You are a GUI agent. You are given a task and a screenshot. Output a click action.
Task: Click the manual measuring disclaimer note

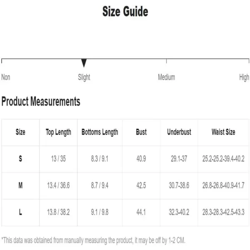(x=93, y=240)
